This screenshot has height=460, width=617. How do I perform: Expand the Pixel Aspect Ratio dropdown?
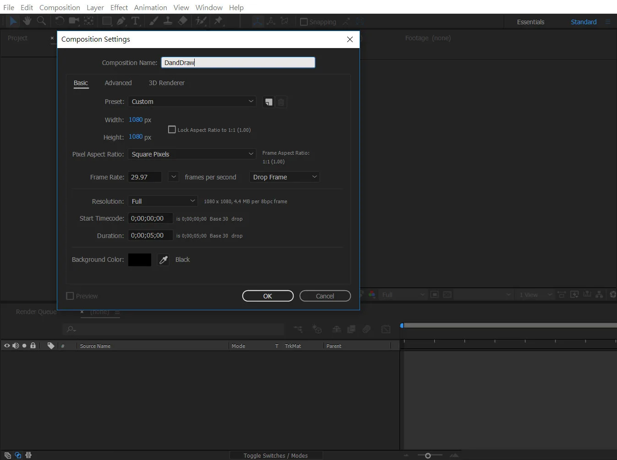coord(192,154)
